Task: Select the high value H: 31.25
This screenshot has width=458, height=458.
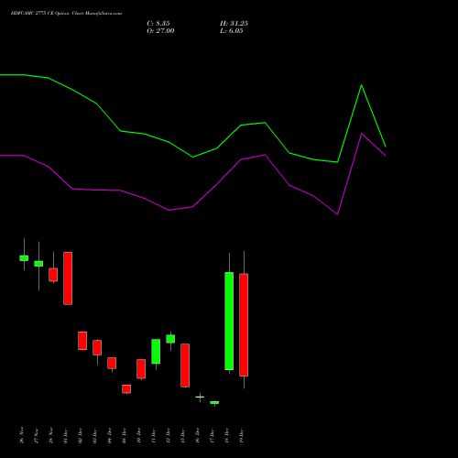Action: point(234,24)
